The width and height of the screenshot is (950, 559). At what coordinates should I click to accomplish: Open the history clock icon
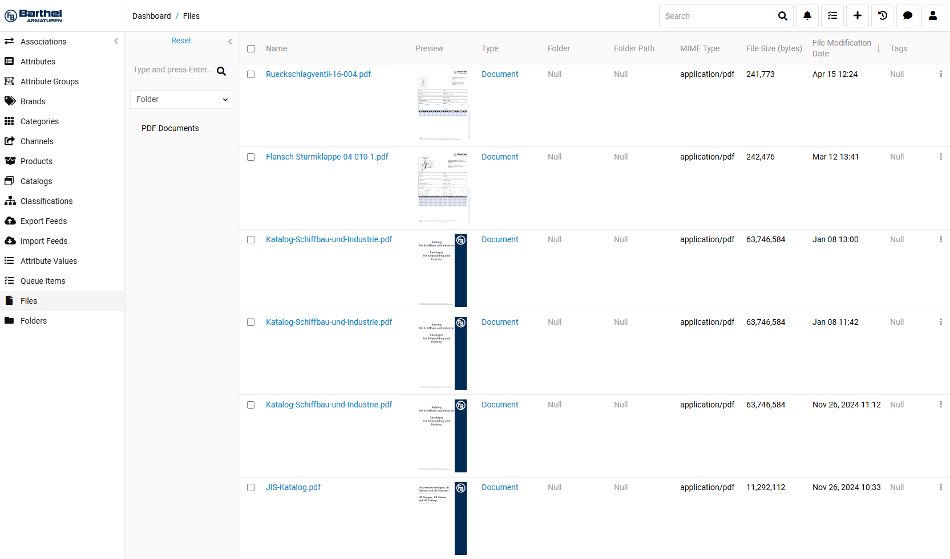pos(882,16)
